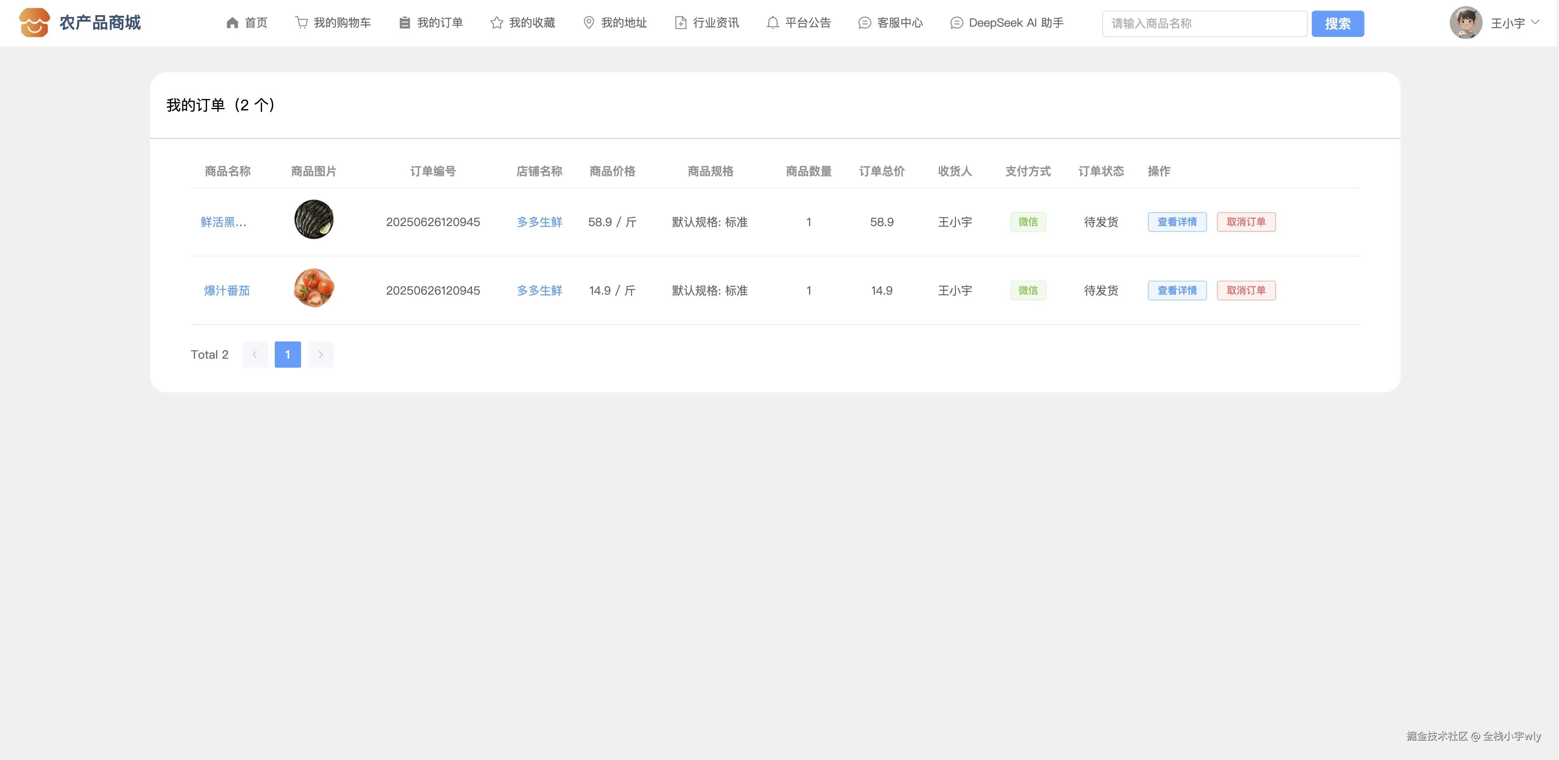Go to previous page with left chevron
Viewport: 1559px width, 760px height.
click(255, 354)
